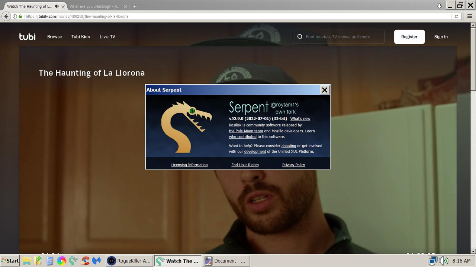This screenshot has height=267, width=476.
Task: Minimize the browser window
Action: pyautogui.click(x=451, y=6)
